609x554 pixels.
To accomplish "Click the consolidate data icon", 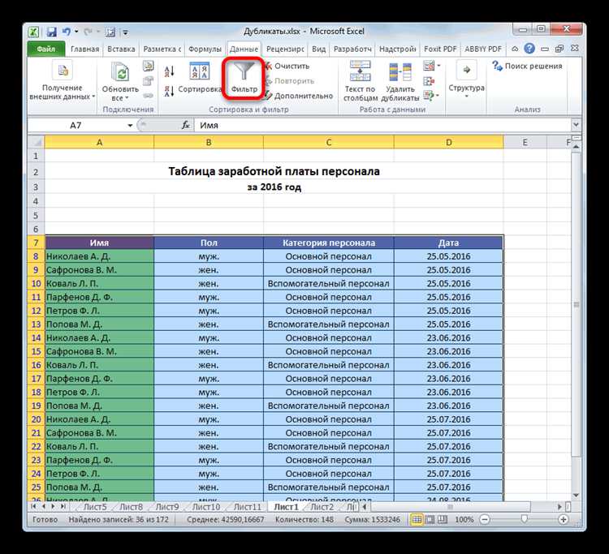I will 429,80.
